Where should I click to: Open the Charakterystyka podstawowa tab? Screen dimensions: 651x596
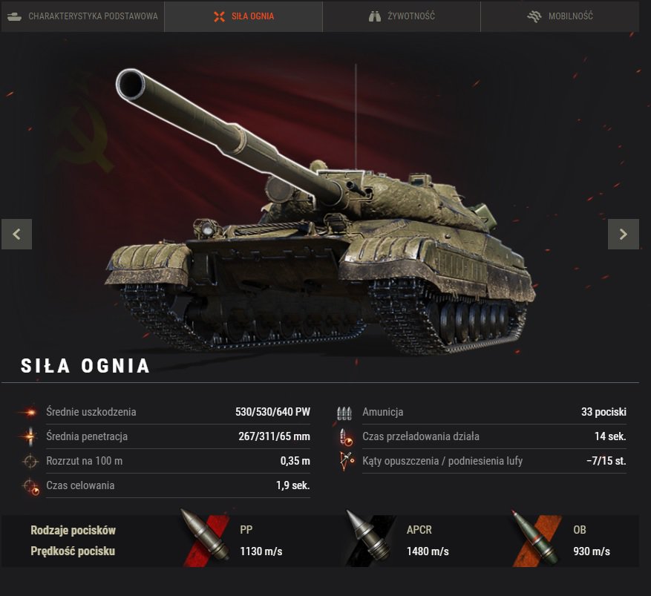[82, 16]
